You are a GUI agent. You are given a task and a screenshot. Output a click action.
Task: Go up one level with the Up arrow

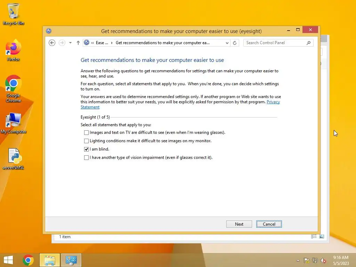(78, 43)
